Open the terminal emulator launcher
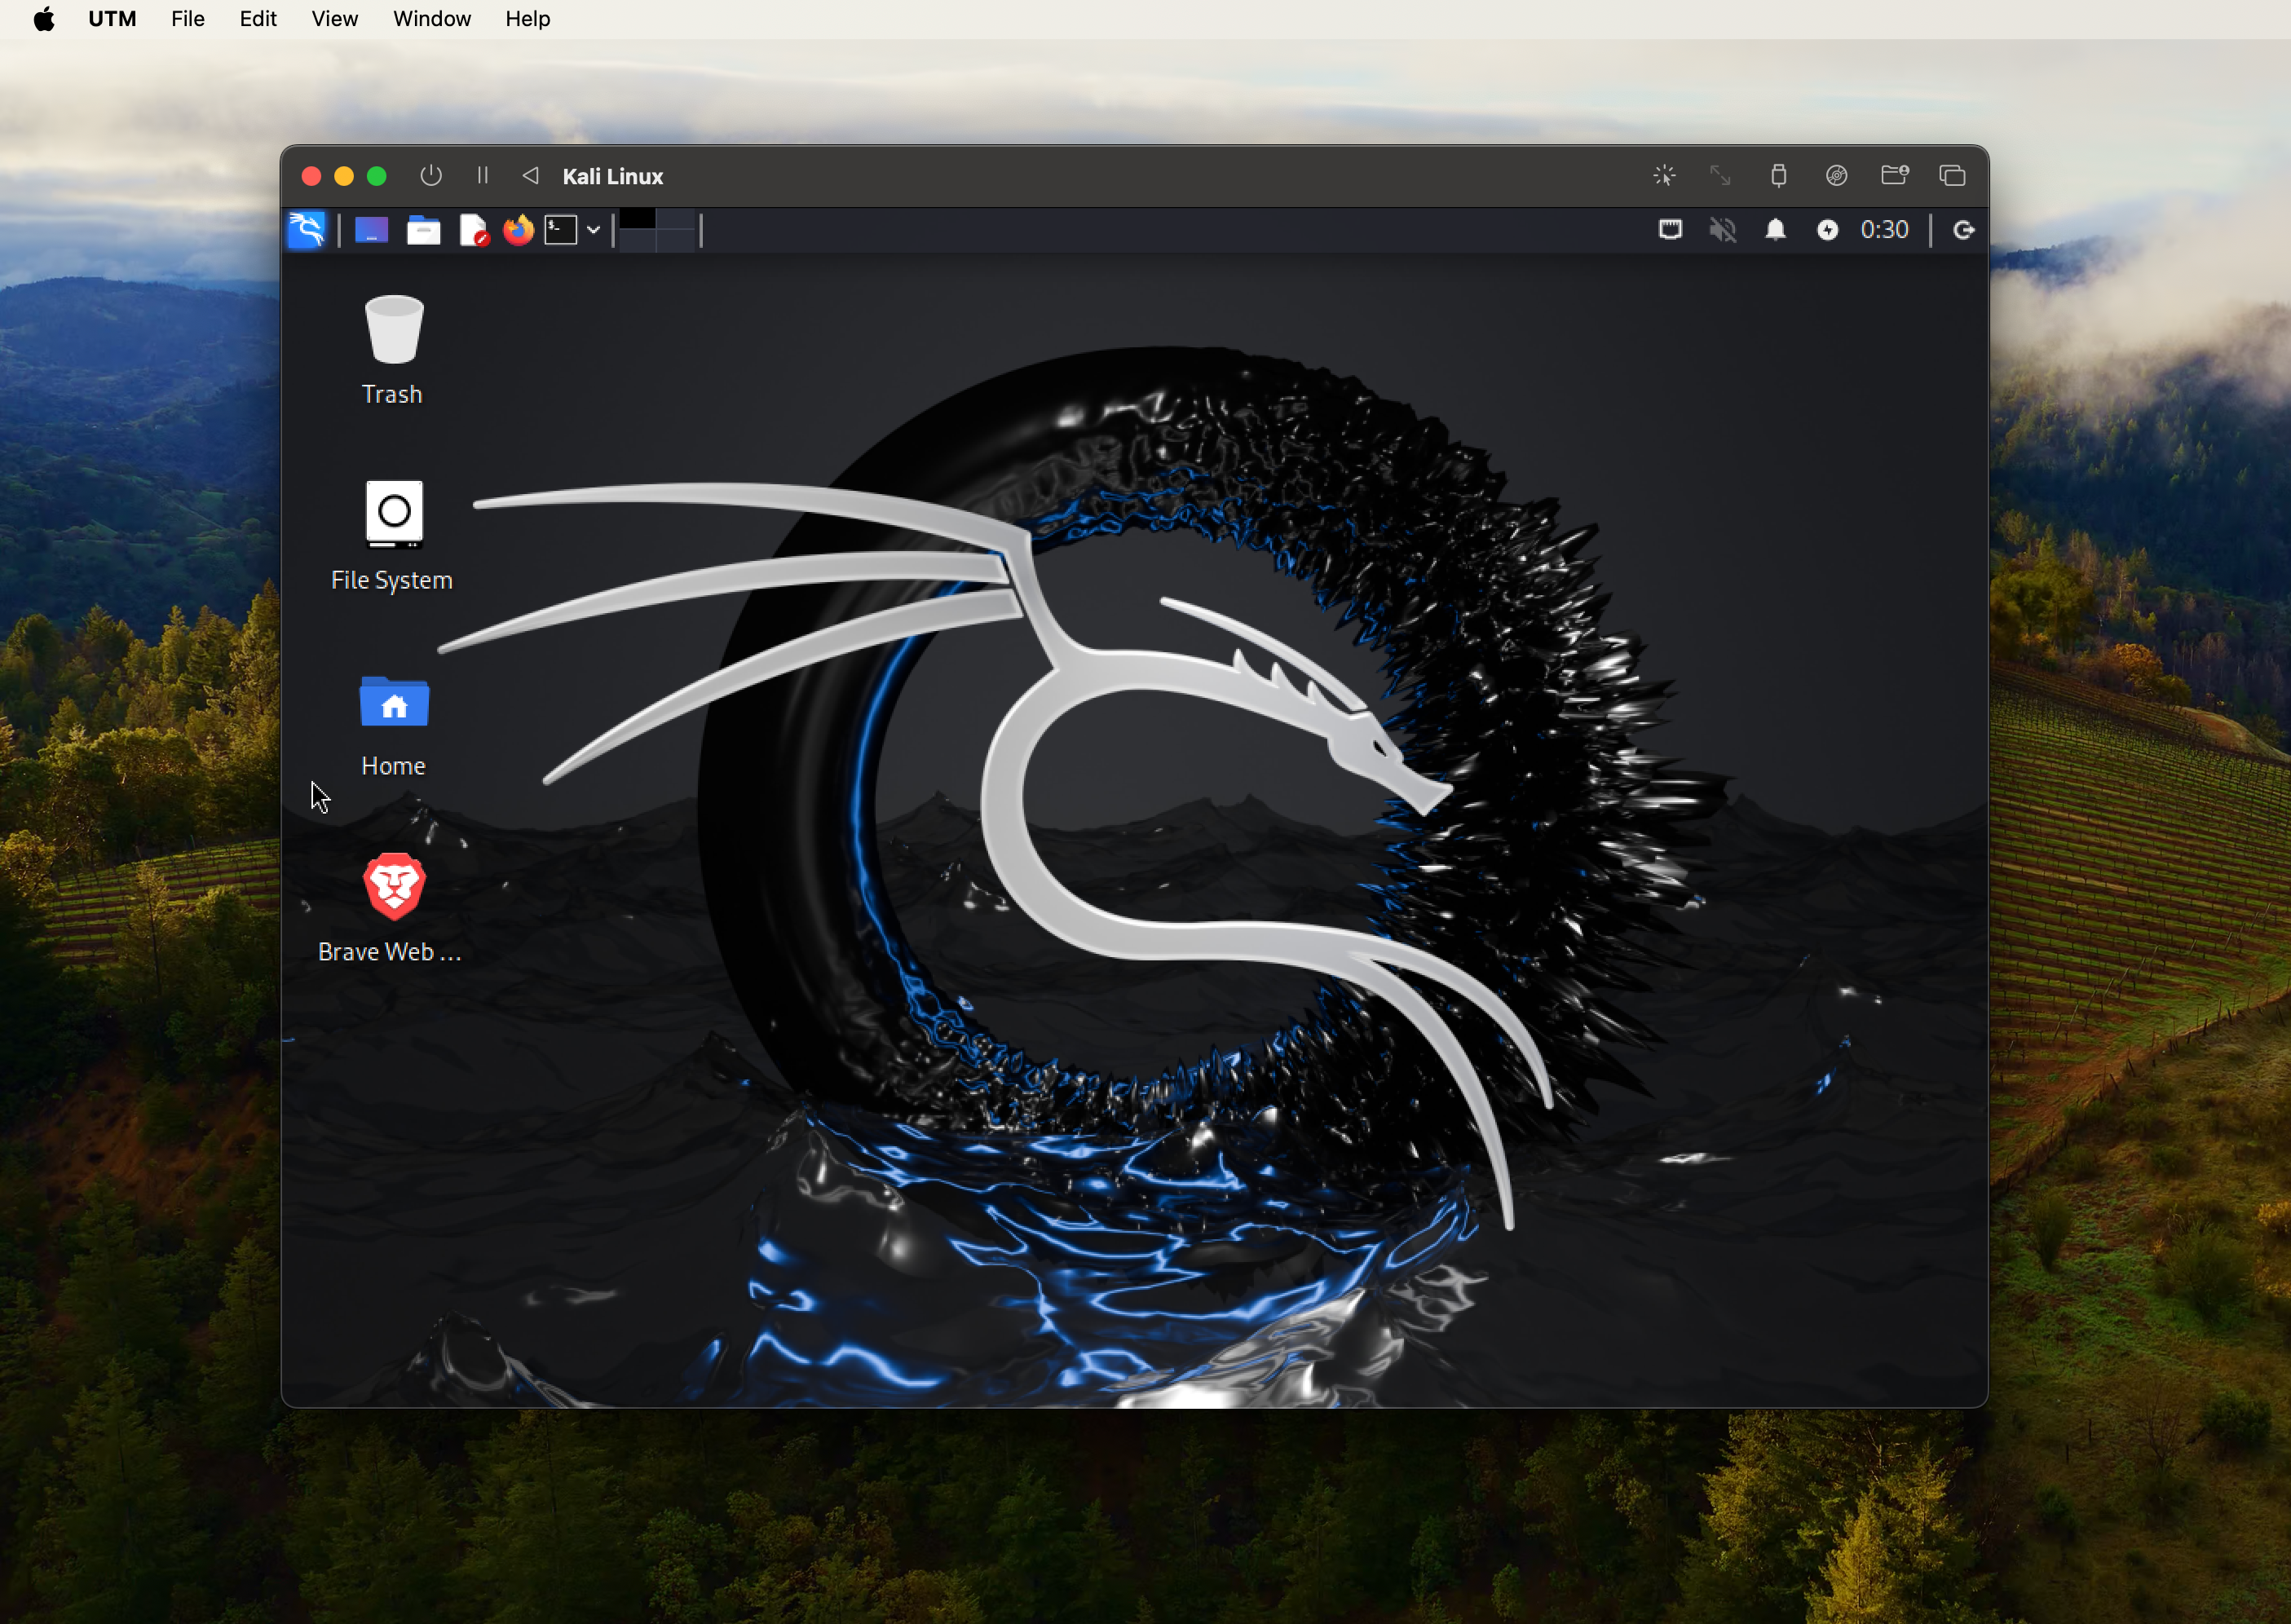 561,230
